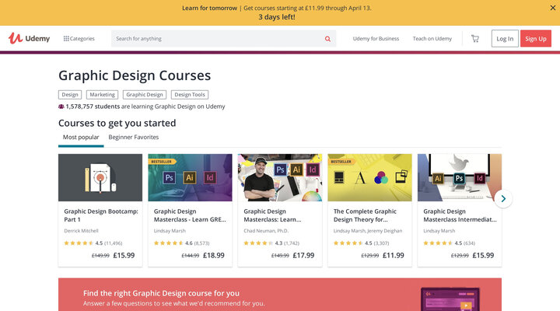Click The Complete Graphic Design Theory title

(x=365, y=215)
